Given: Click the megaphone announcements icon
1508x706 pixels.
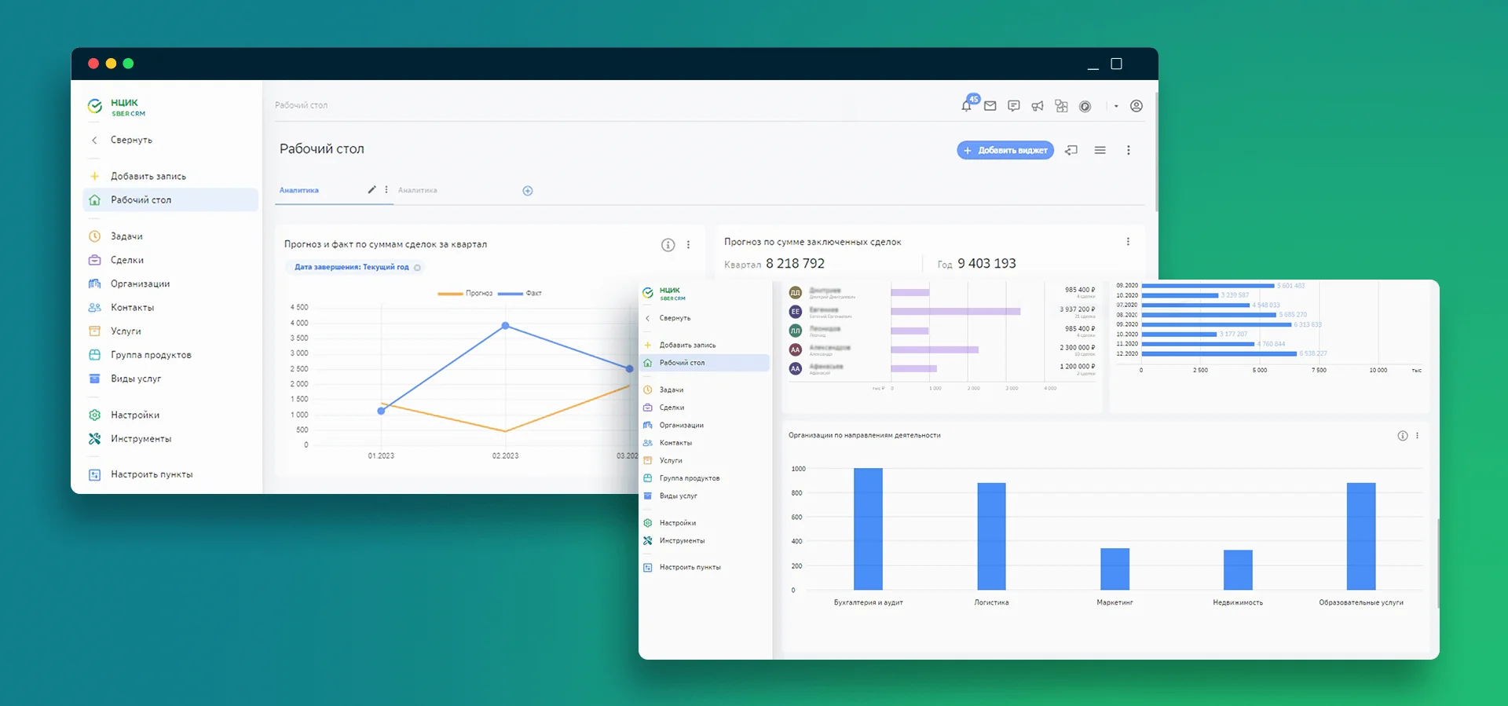Looking at the screenshot, I should pos(1038,106).
